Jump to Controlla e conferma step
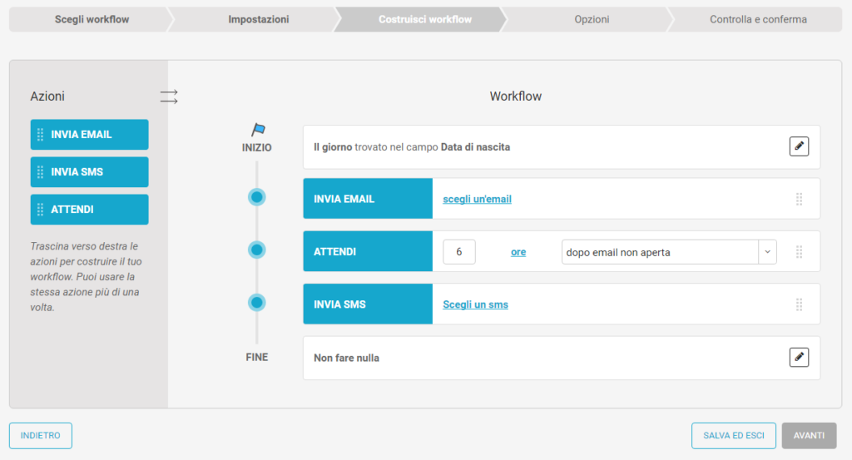This screenshot has height=460, width=852. tap(758, 19)
